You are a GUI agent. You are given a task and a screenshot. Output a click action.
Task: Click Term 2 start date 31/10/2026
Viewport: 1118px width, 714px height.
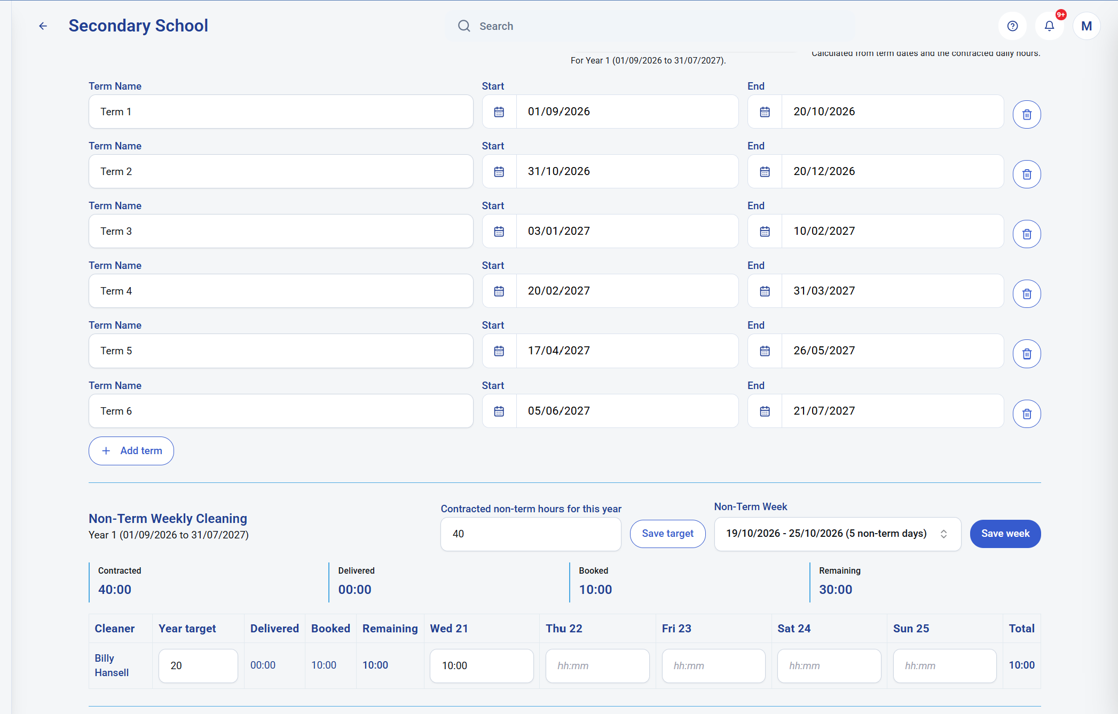pos(627,171)
